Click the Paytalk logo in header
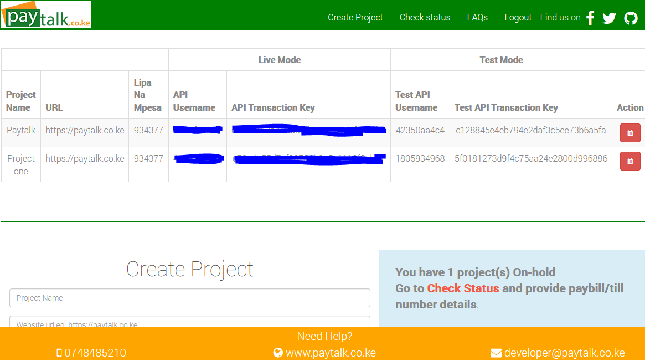Screen dimensions: 645x361 [46, 15]
